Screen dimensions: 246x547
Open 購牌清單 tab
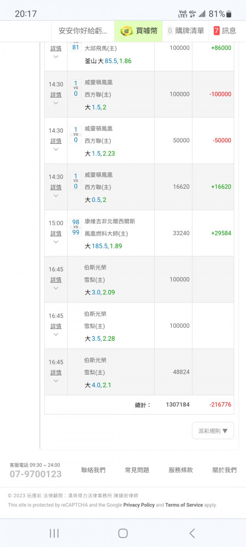coord(186,31)
